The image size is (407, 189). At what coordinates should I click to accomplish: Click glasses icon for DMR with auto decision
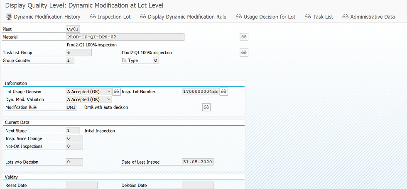pyautogui.click(x=206, y=107)
